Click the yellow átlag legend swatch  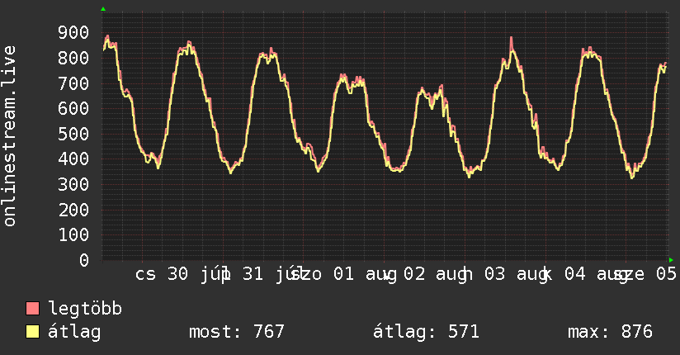[32, 332]
